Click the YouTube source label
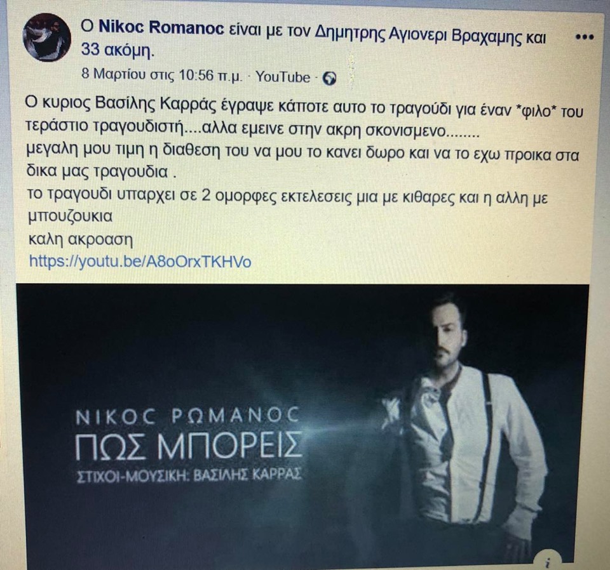 [x=283, y=77]
